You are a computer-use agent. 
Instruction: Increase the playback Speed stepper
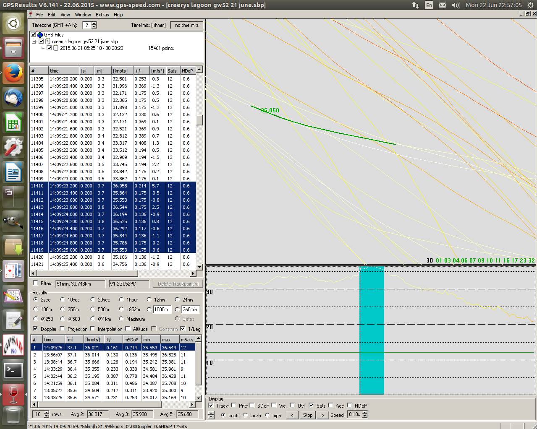pyautogui.click(x=365, y=413)
